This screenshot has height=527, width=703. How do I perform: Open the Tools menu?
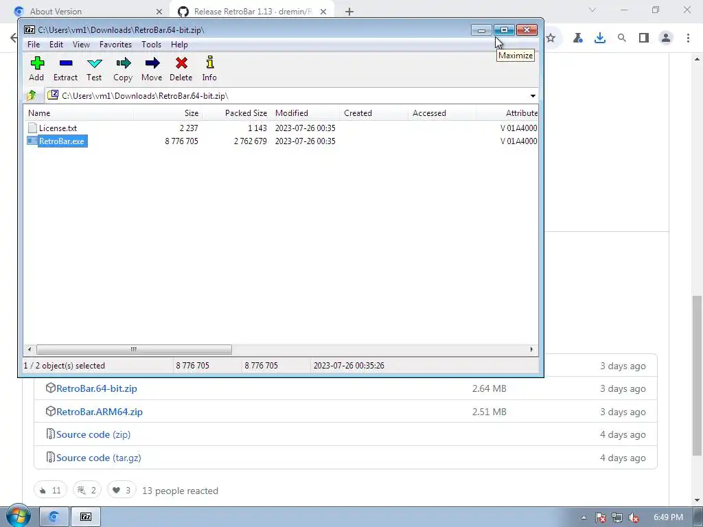(151, 45)
